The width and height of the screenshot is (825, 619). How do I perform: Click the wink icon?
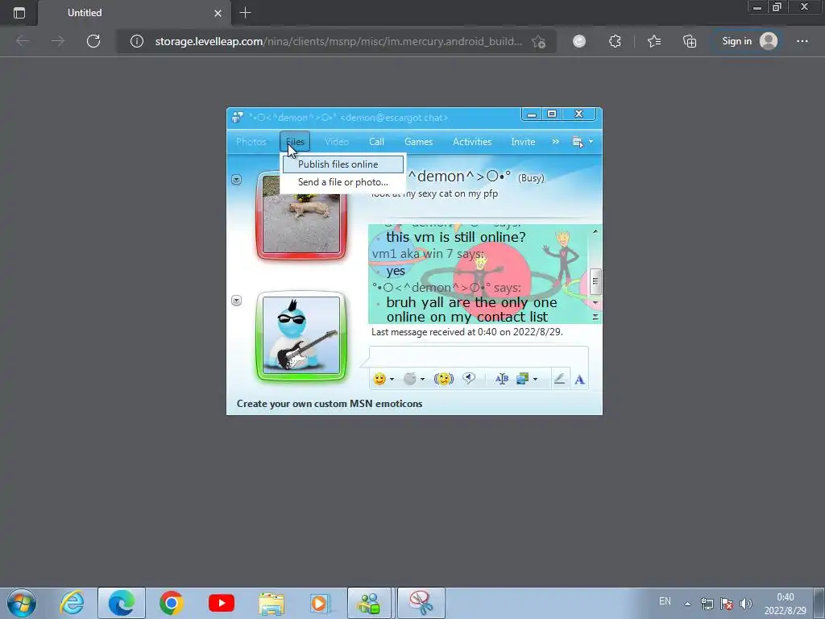click(x=410, y=379)
